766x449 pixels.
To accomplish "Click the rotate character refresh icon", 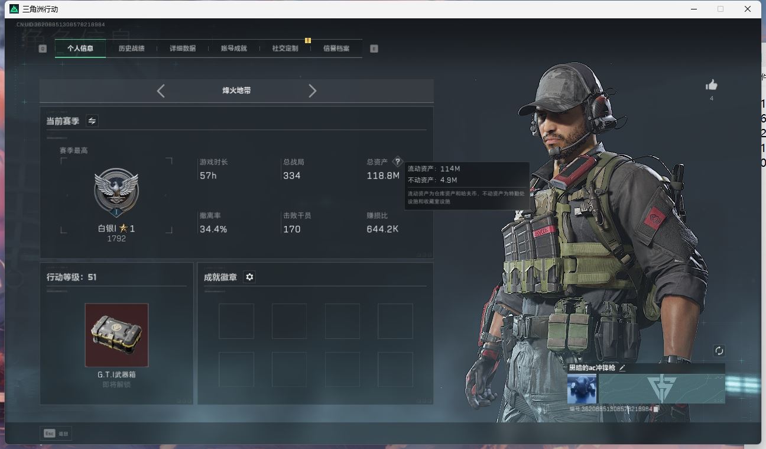I will point(719,351).
